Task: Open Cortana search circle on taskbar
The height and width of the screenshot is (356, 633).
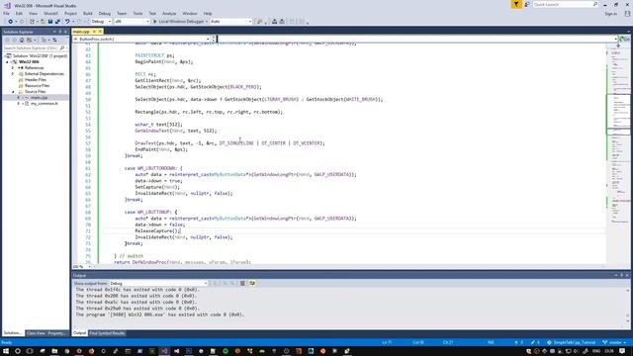Action: (18, 351)
